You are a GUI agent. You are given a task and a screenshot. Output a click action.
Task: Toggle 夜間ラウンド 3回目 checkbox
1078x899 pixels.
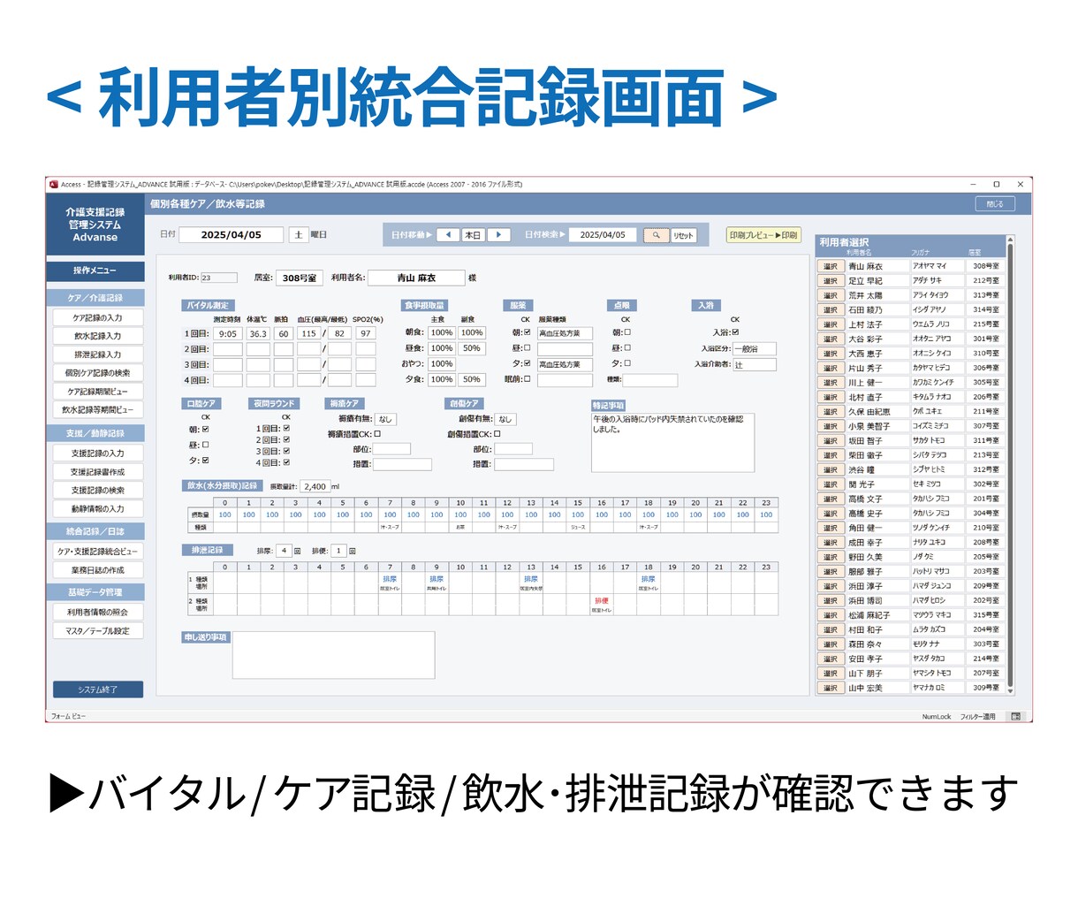click(x=286, y=451)
